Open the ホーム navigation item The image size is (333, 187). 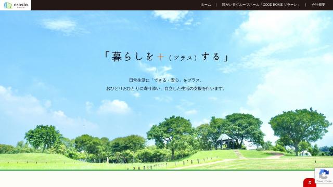(206, 5)
